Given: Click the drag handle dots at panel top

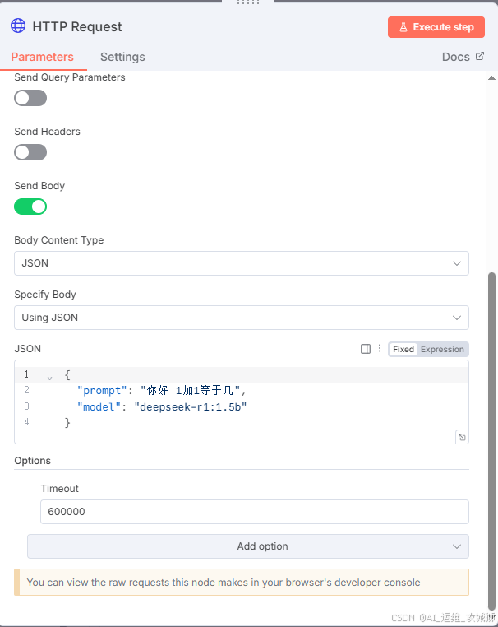Looking at the screenshot, I should point(248,2).
